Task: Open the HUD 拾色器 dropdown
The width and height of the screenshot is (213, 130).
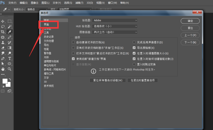Action: pyautogui.click(x=115, y=26)
